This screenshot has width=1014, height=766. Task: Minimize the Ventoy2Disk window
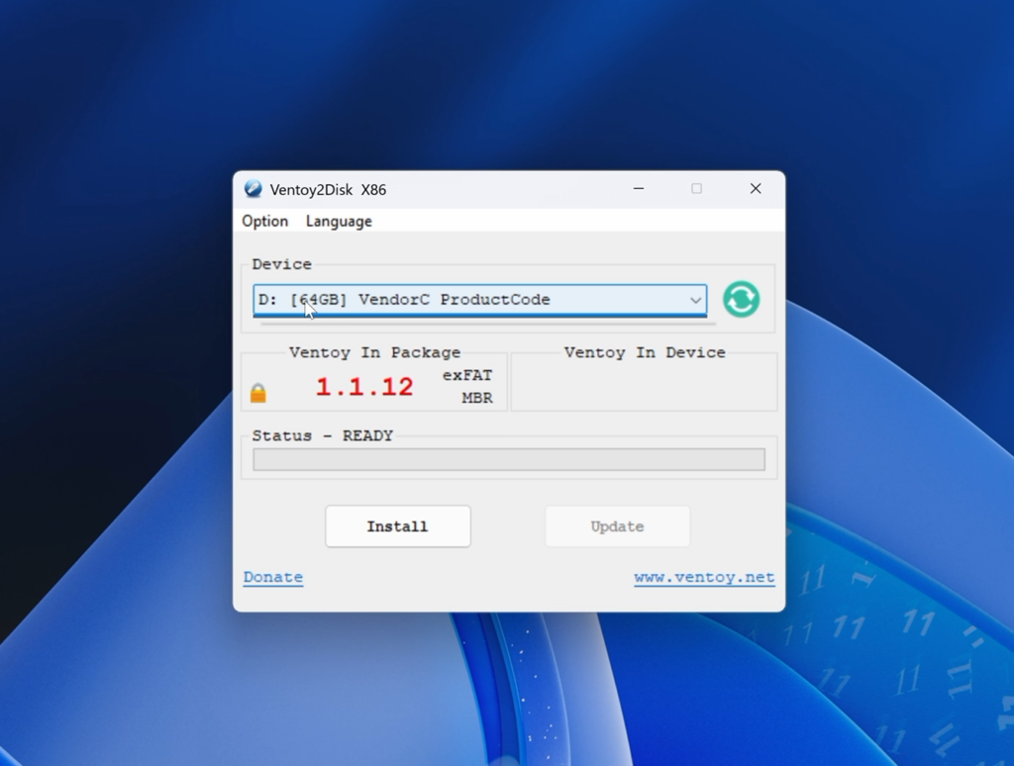tap(639, 189)
